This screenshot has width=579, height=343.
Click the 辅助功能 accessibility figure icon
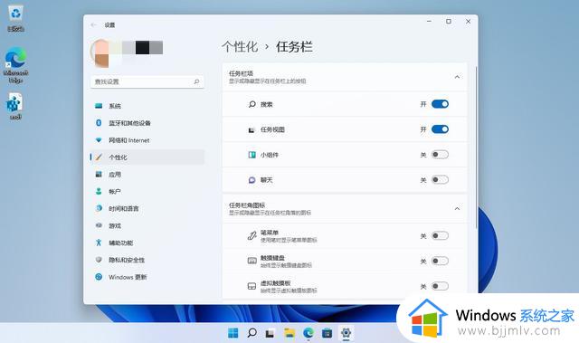coord(99,243)
